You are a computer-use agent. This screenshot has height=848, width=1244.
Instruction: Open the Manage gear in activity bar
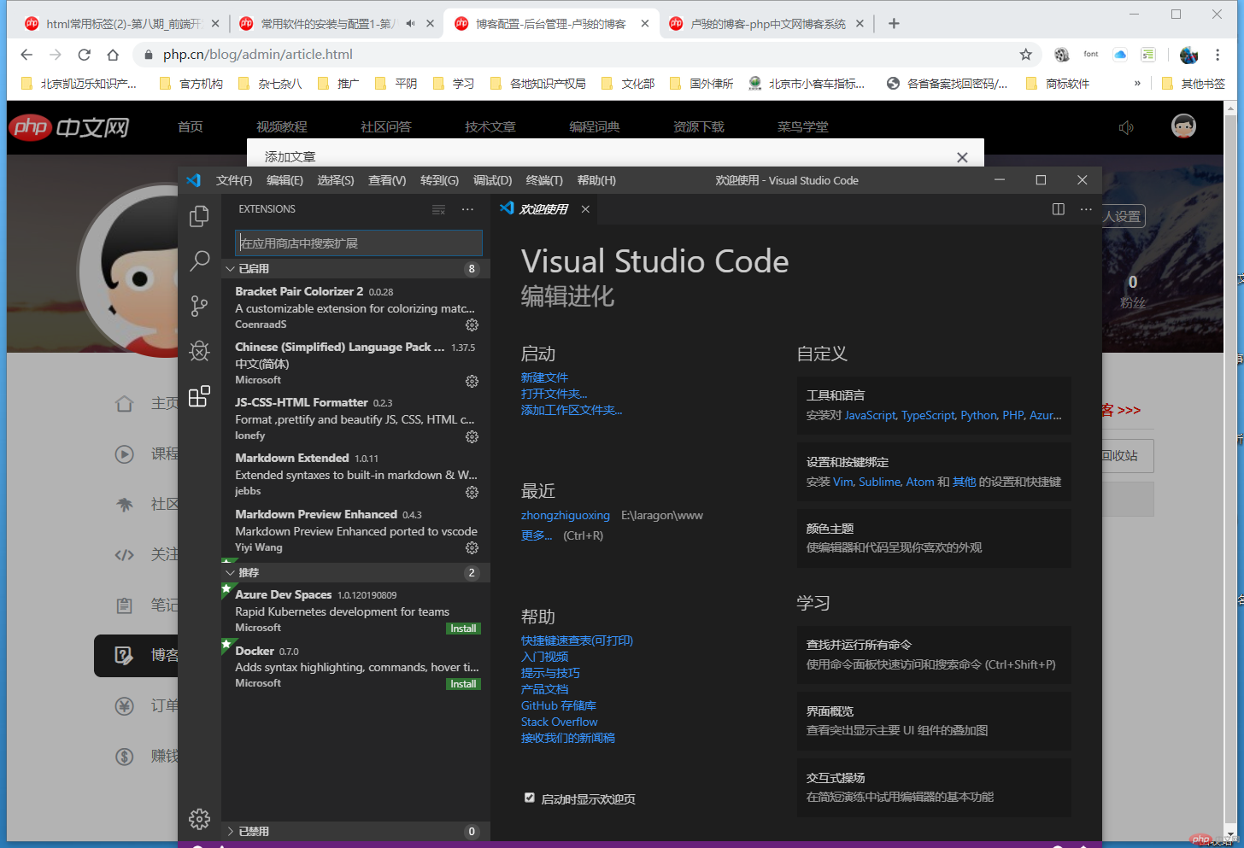tap(199, 819)
